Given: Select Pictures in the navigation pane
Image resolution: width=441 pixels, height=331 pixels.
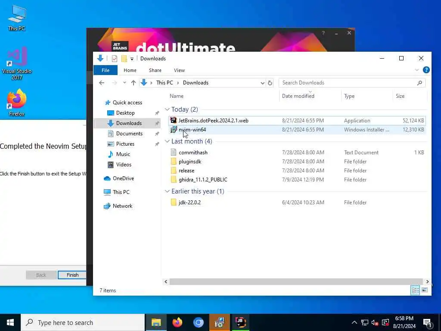Looking at the screenshot, I should pyautogui.click(x=125, y=144).
